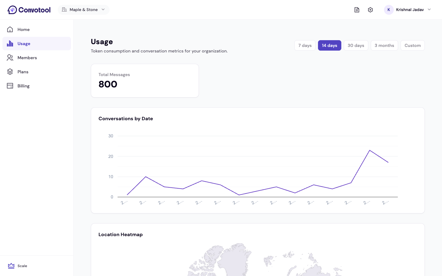The height and width of the screenshot is (276, 442).
Task: Click the Location Heatmap heading
Action: [x=121, y=235]
